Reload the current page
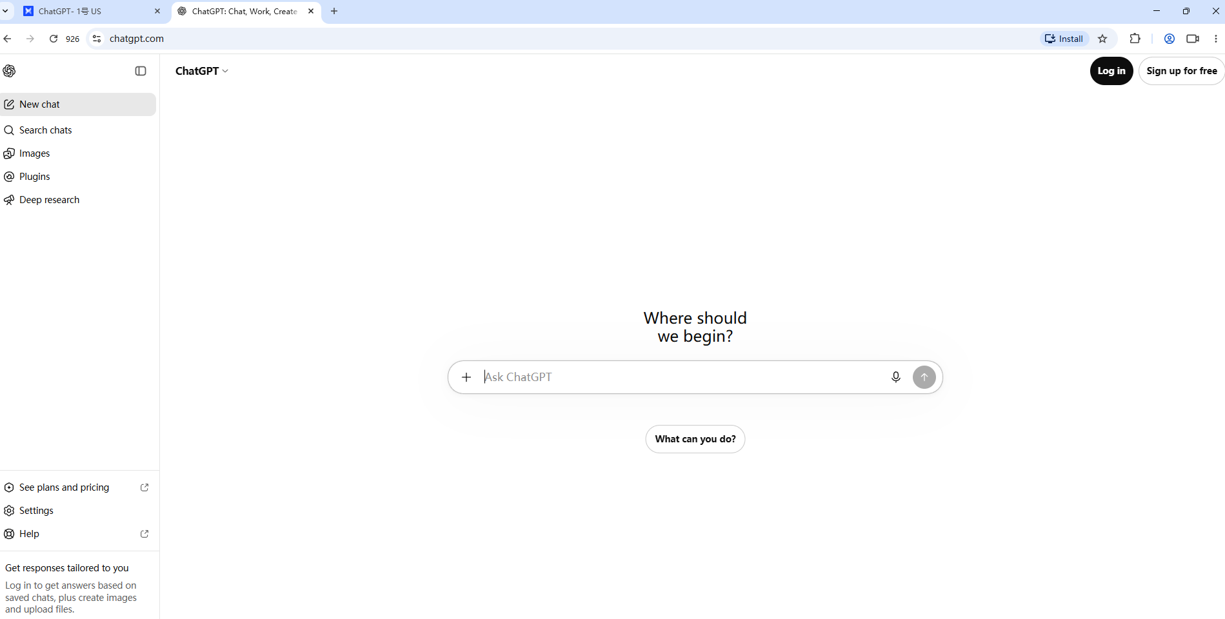The width and height of the screenshot is (1225, 619). [x=54, y=39]
